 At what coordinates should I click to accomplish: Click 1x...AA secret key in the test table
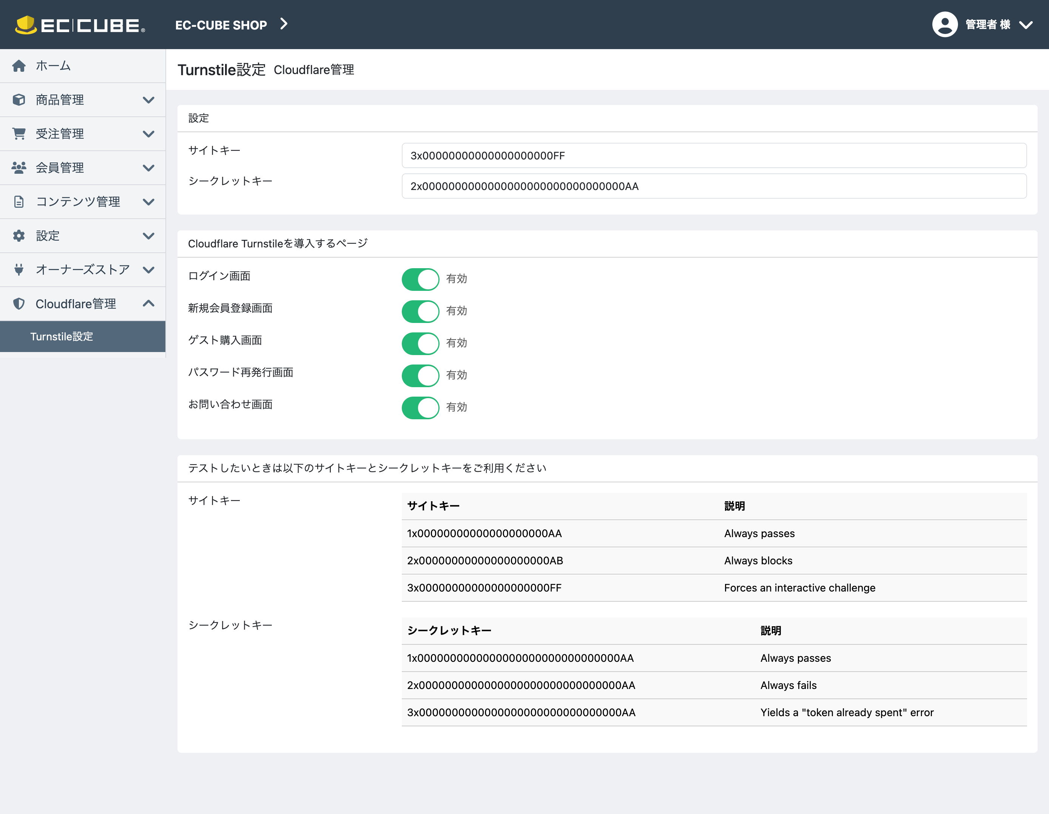pyautogui.click(x=520, y=658)
